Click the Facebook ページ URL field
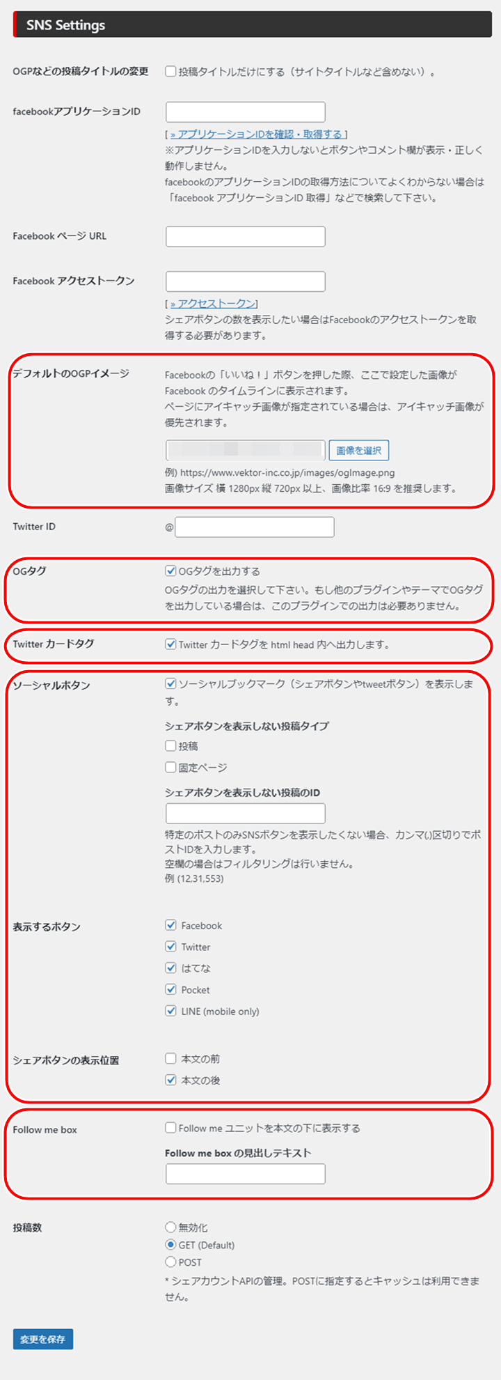501x1380 pixels. pyautogui.click(x=246, y=236)
